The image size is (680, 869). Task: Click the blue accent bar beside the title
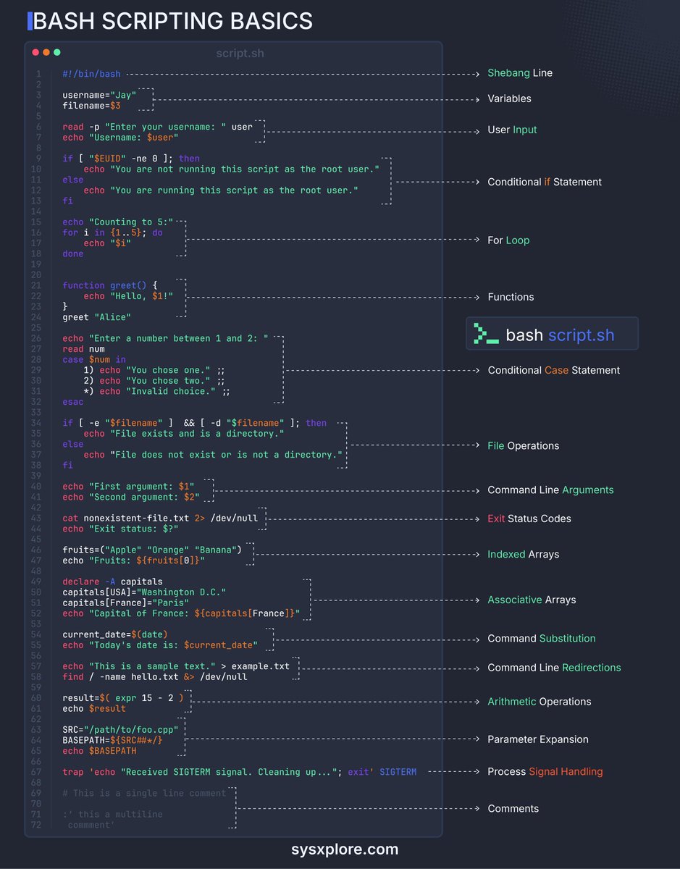click(29, 21)
